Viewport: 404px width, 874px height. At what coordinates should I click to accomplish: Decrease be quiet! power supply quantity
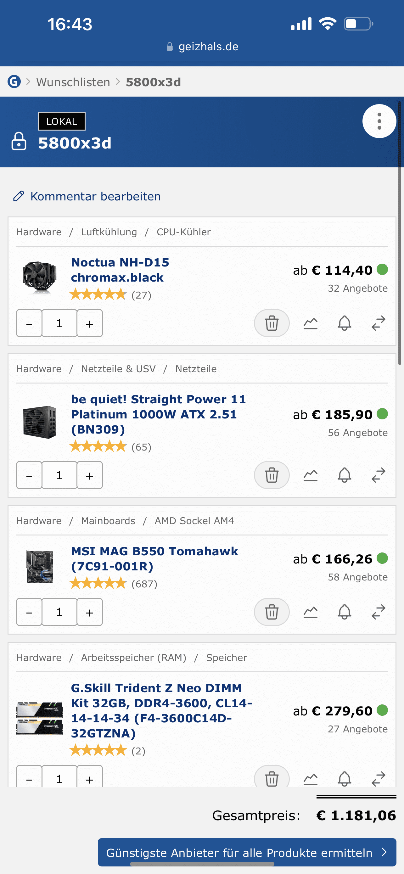pos(29,475)
